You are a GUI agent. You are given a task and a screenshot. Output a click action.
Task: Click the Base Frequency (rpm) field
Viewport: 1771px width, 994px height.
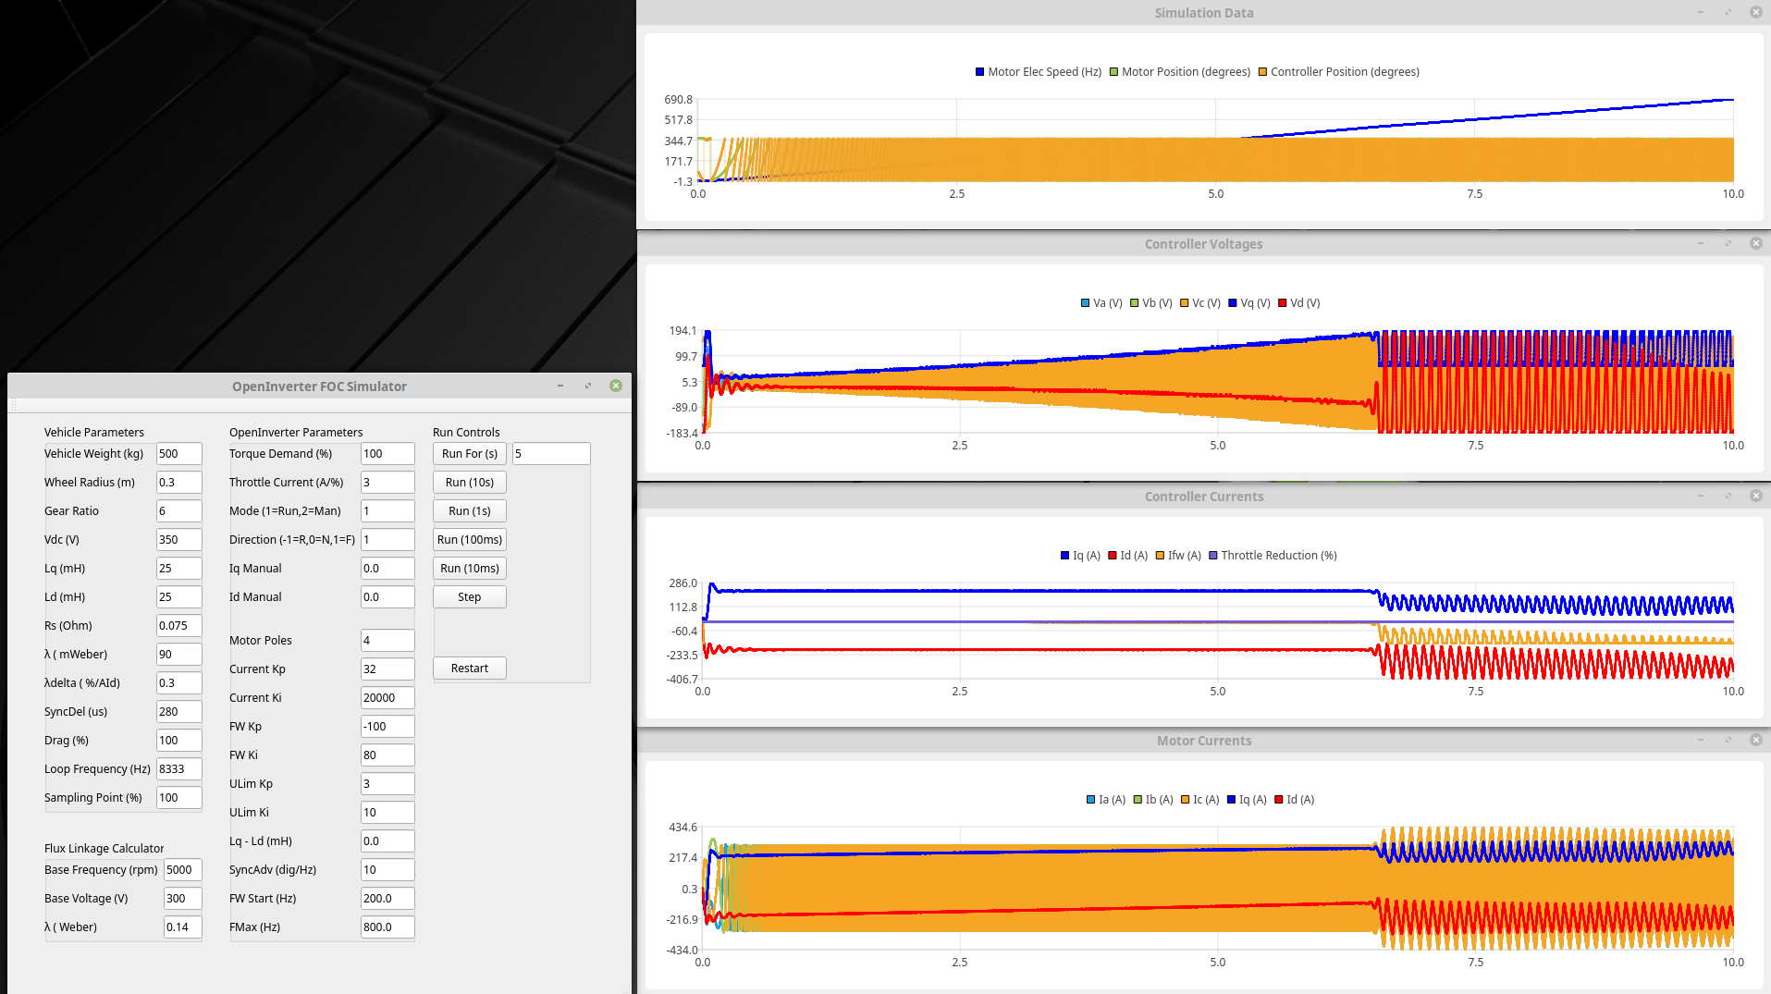point(182,869)
